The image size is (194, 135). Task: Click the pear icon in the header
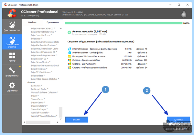(x=184, y=14)
